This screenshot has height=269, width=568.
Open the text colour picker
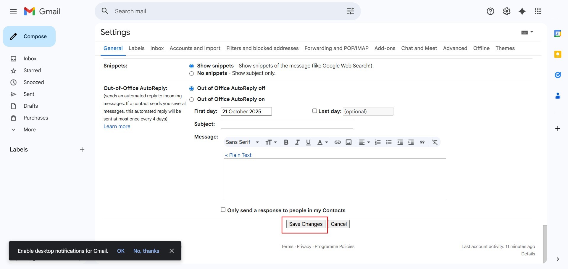click(x=322, y=142)
